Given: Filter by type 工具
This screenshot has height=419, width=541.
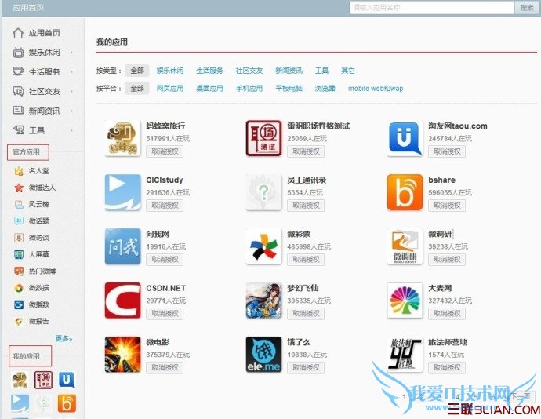Looking at the screenshot, I should [321, 71].
